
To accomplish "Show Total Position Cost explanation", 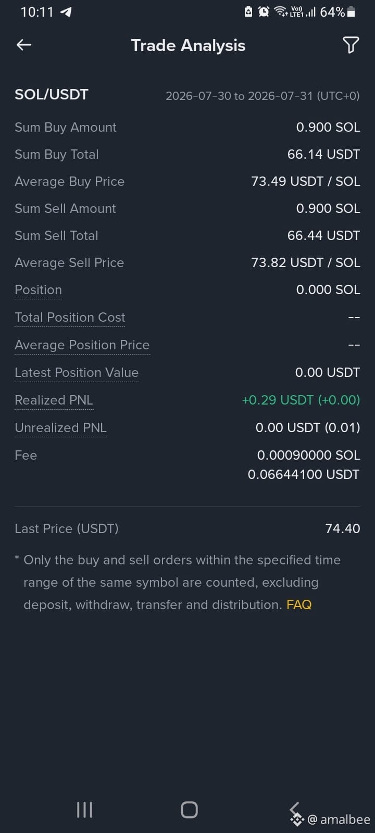I will (x=70, y=318).
